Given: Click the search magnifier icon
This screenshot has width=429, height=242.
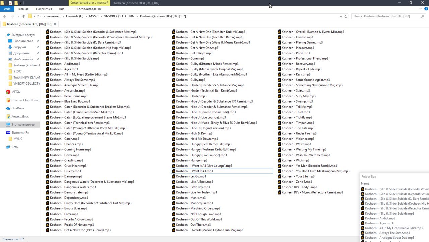Looking at the screenshot, I should pos(422,16).
